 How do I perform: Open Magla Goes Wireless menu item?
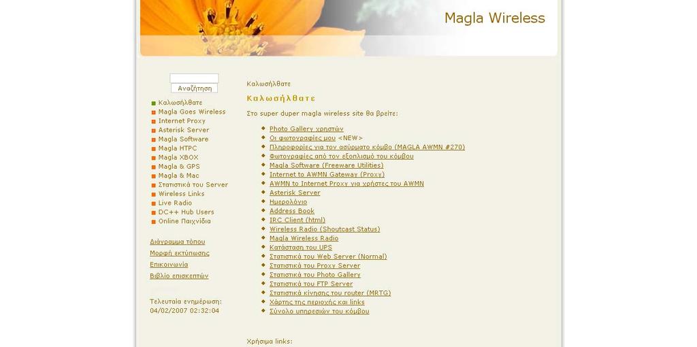pos(191,112)
